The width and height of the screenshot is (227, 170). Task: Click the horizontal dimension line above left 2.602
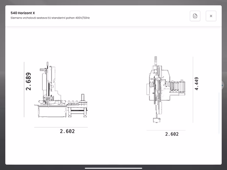click(x=61, y=127)
